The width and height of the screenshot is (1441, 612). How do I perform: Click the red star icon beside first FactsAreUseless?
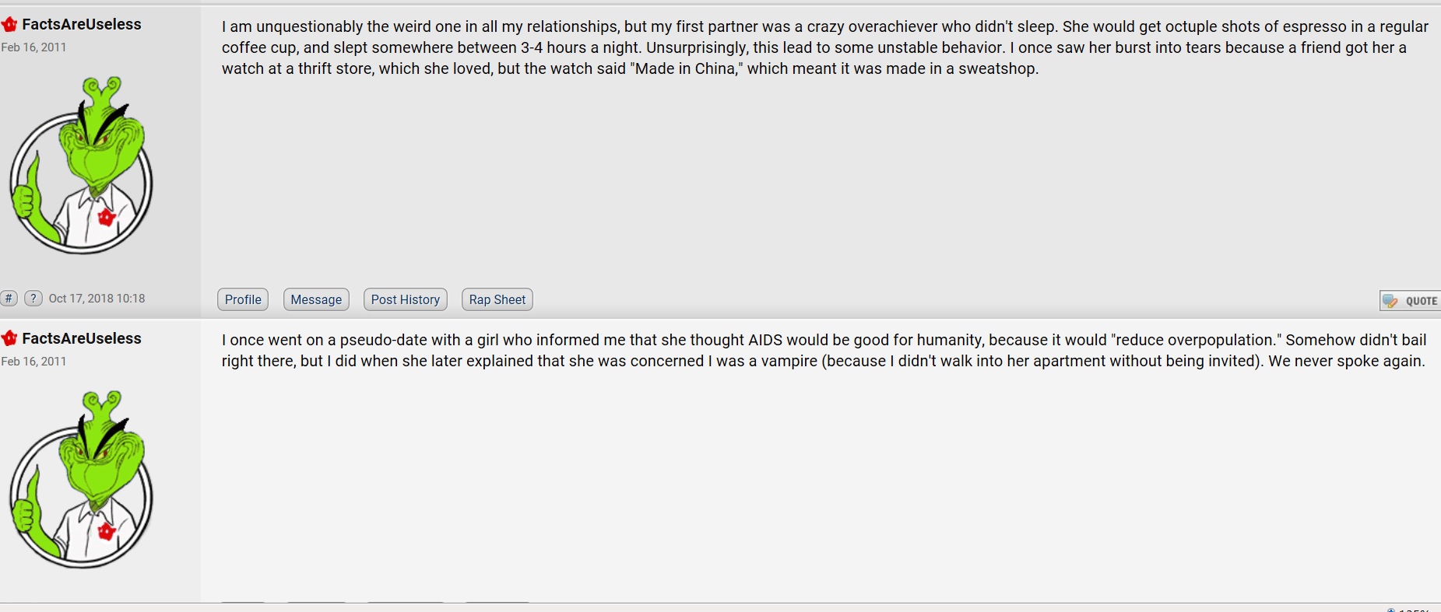pos(9,25)
